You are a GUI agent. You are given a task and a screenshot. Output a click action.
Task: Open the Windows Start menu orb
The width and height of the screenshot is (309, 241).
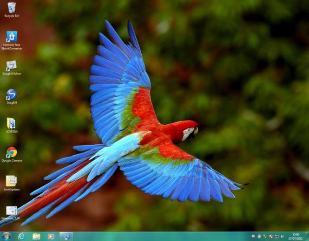[x=7, y=236]
